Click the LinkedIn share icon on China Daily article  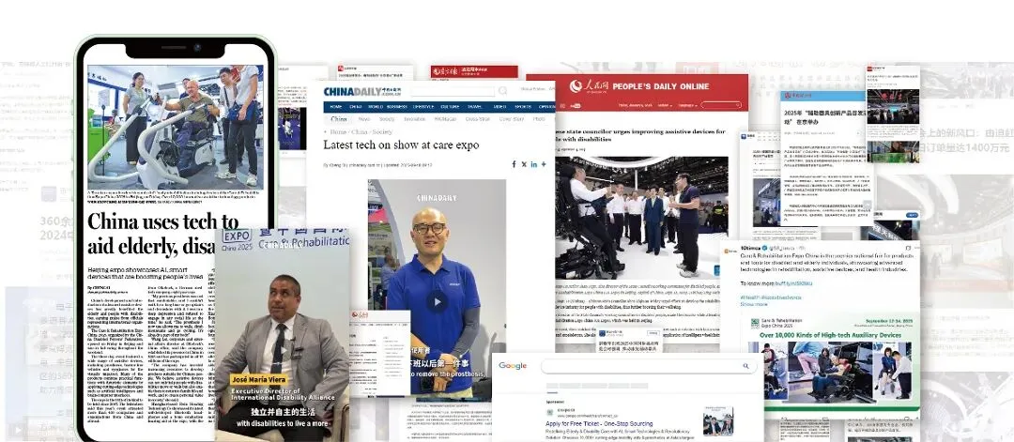(x=534, y=164)
